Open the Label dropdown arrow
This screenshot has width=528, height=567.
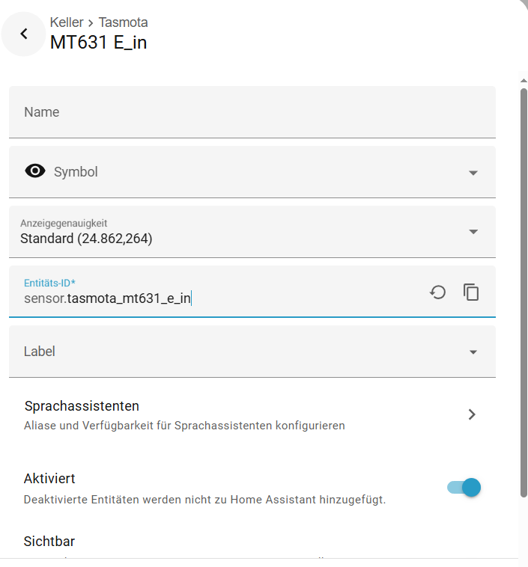(x=473, y=352)
